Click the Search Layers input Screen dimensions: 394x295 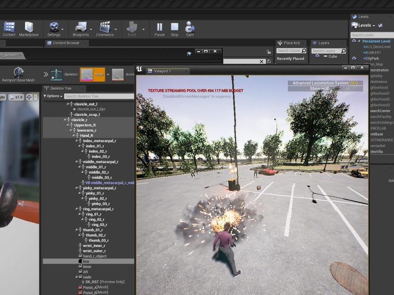[x=326, y=51]
